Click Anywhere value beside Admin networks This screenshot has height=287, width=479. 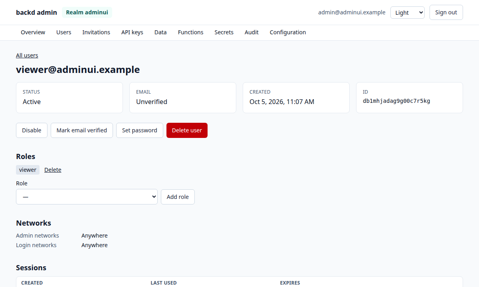coord(95,236)
